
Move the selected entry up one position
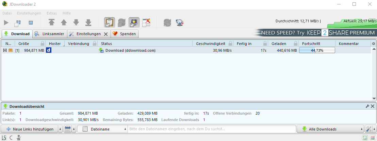pyautogui.click(x=64, y=22)
